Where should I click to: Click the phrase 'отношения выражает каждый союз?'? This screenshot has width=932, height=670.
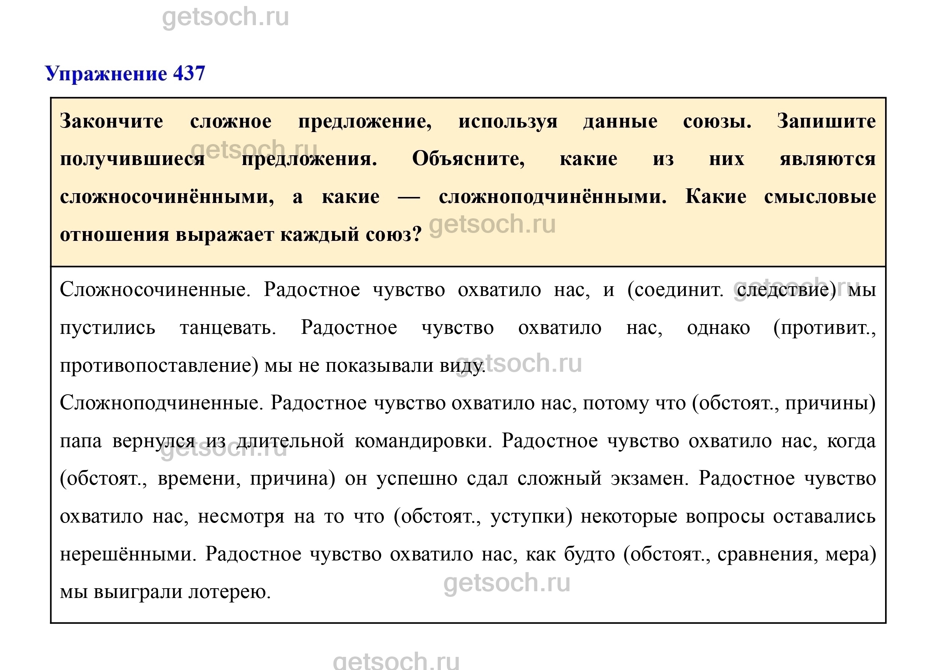pos(241,234)
